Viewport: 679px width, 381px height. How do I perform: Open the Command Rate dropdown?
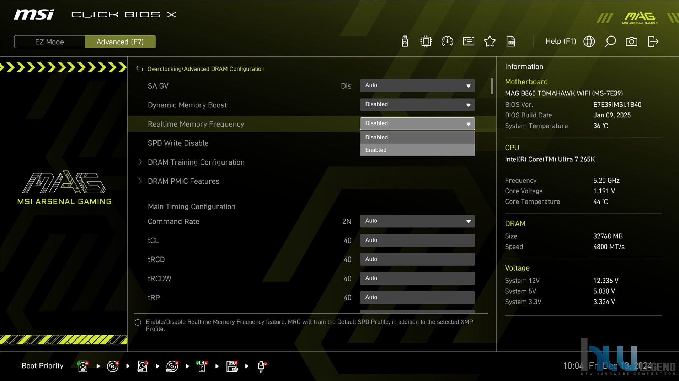(x=417, y=221)
